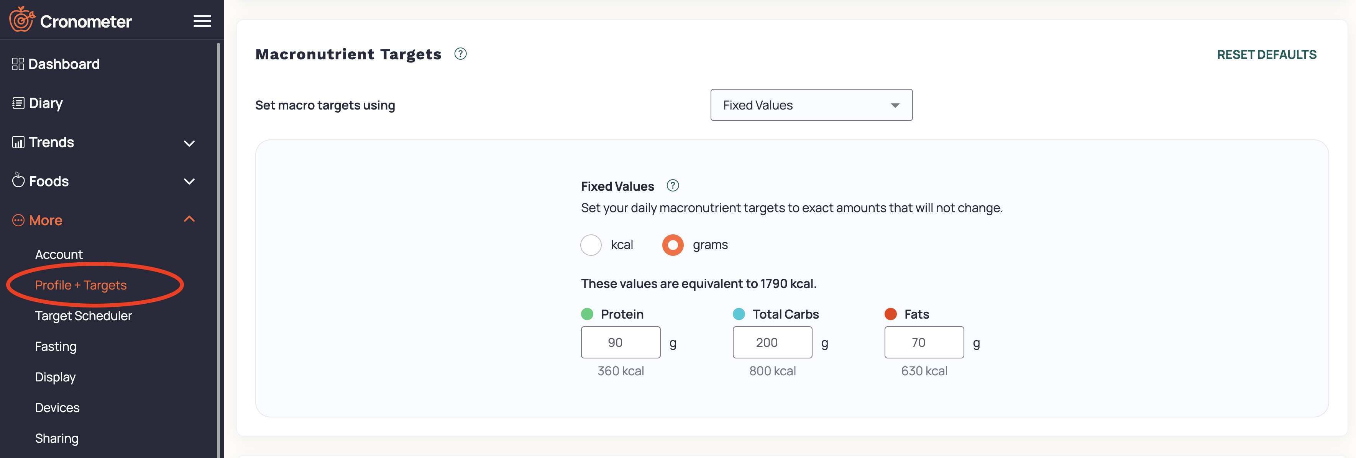The width and height of the screenshot is (1356, 458).
Task: Open the Set macro targets using dropdown
Action: (811, 105)
